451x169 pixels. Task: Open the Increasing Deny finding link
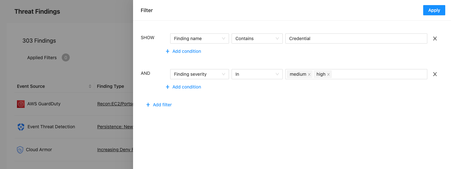point(115,150)
